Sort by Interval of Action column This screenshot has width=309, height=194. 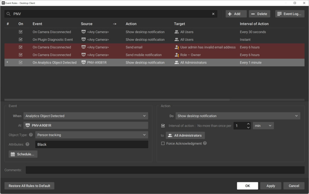point(254,24)
